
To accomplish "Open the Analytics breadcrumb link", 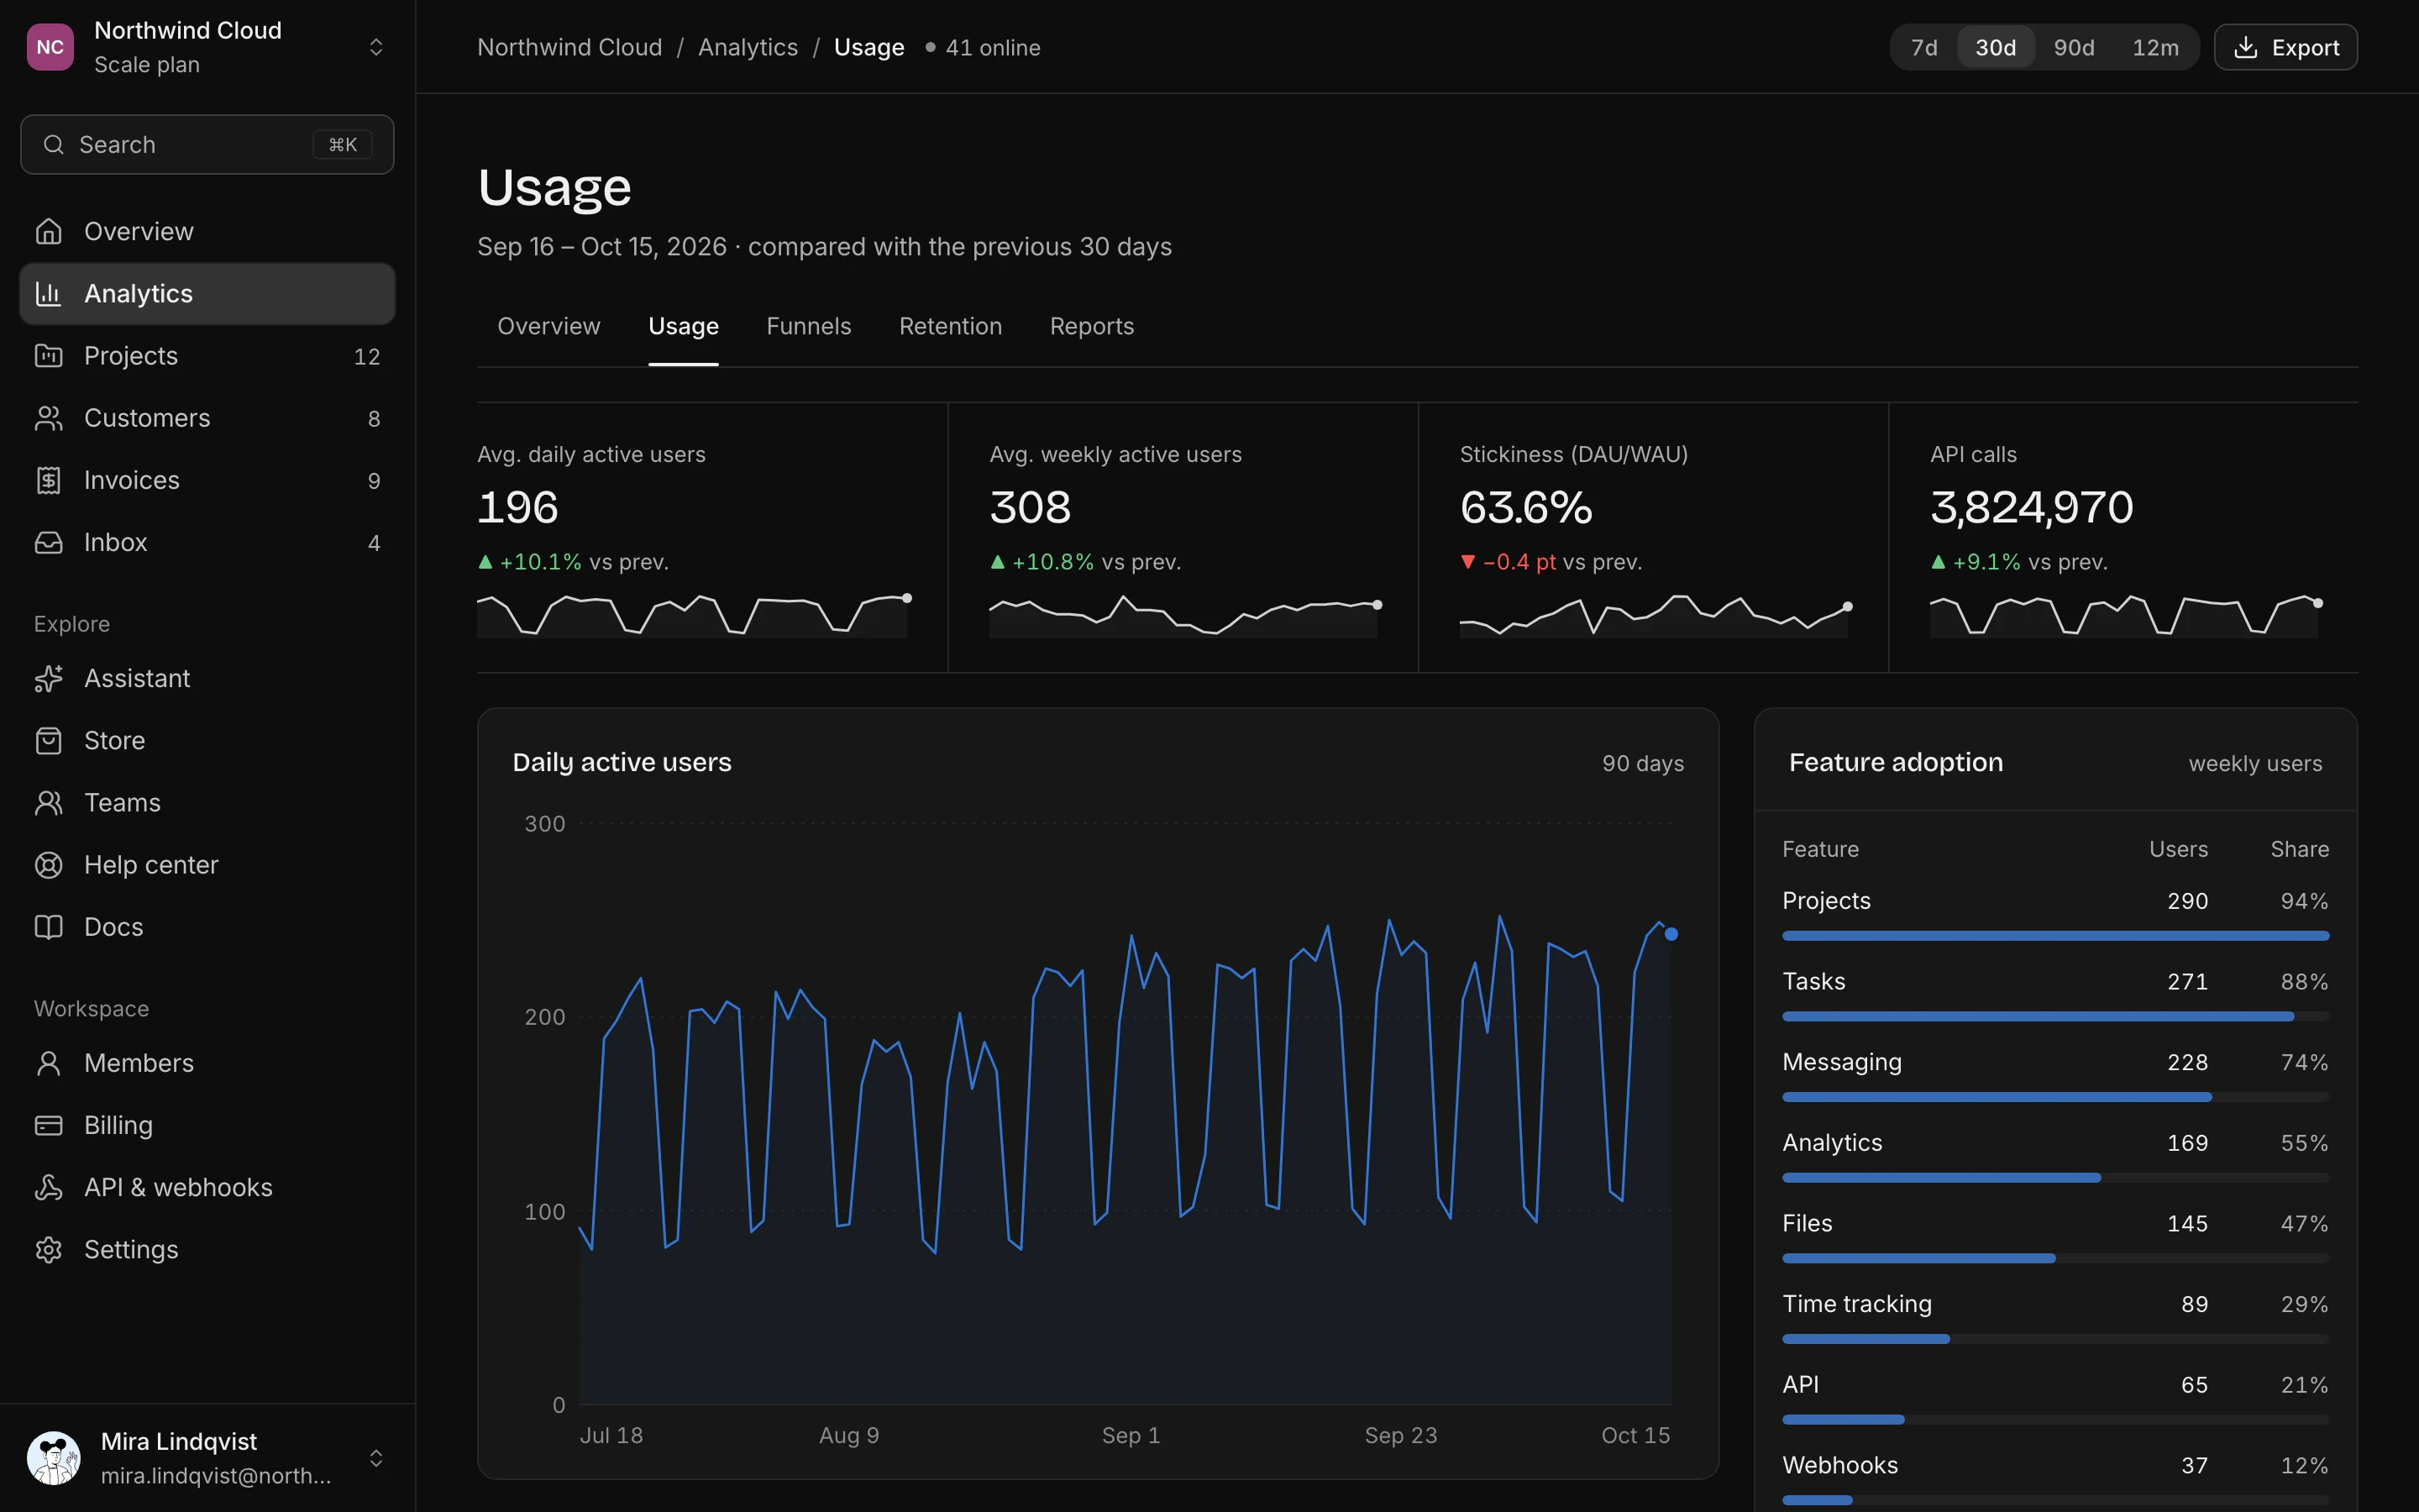I will [748, 47].
